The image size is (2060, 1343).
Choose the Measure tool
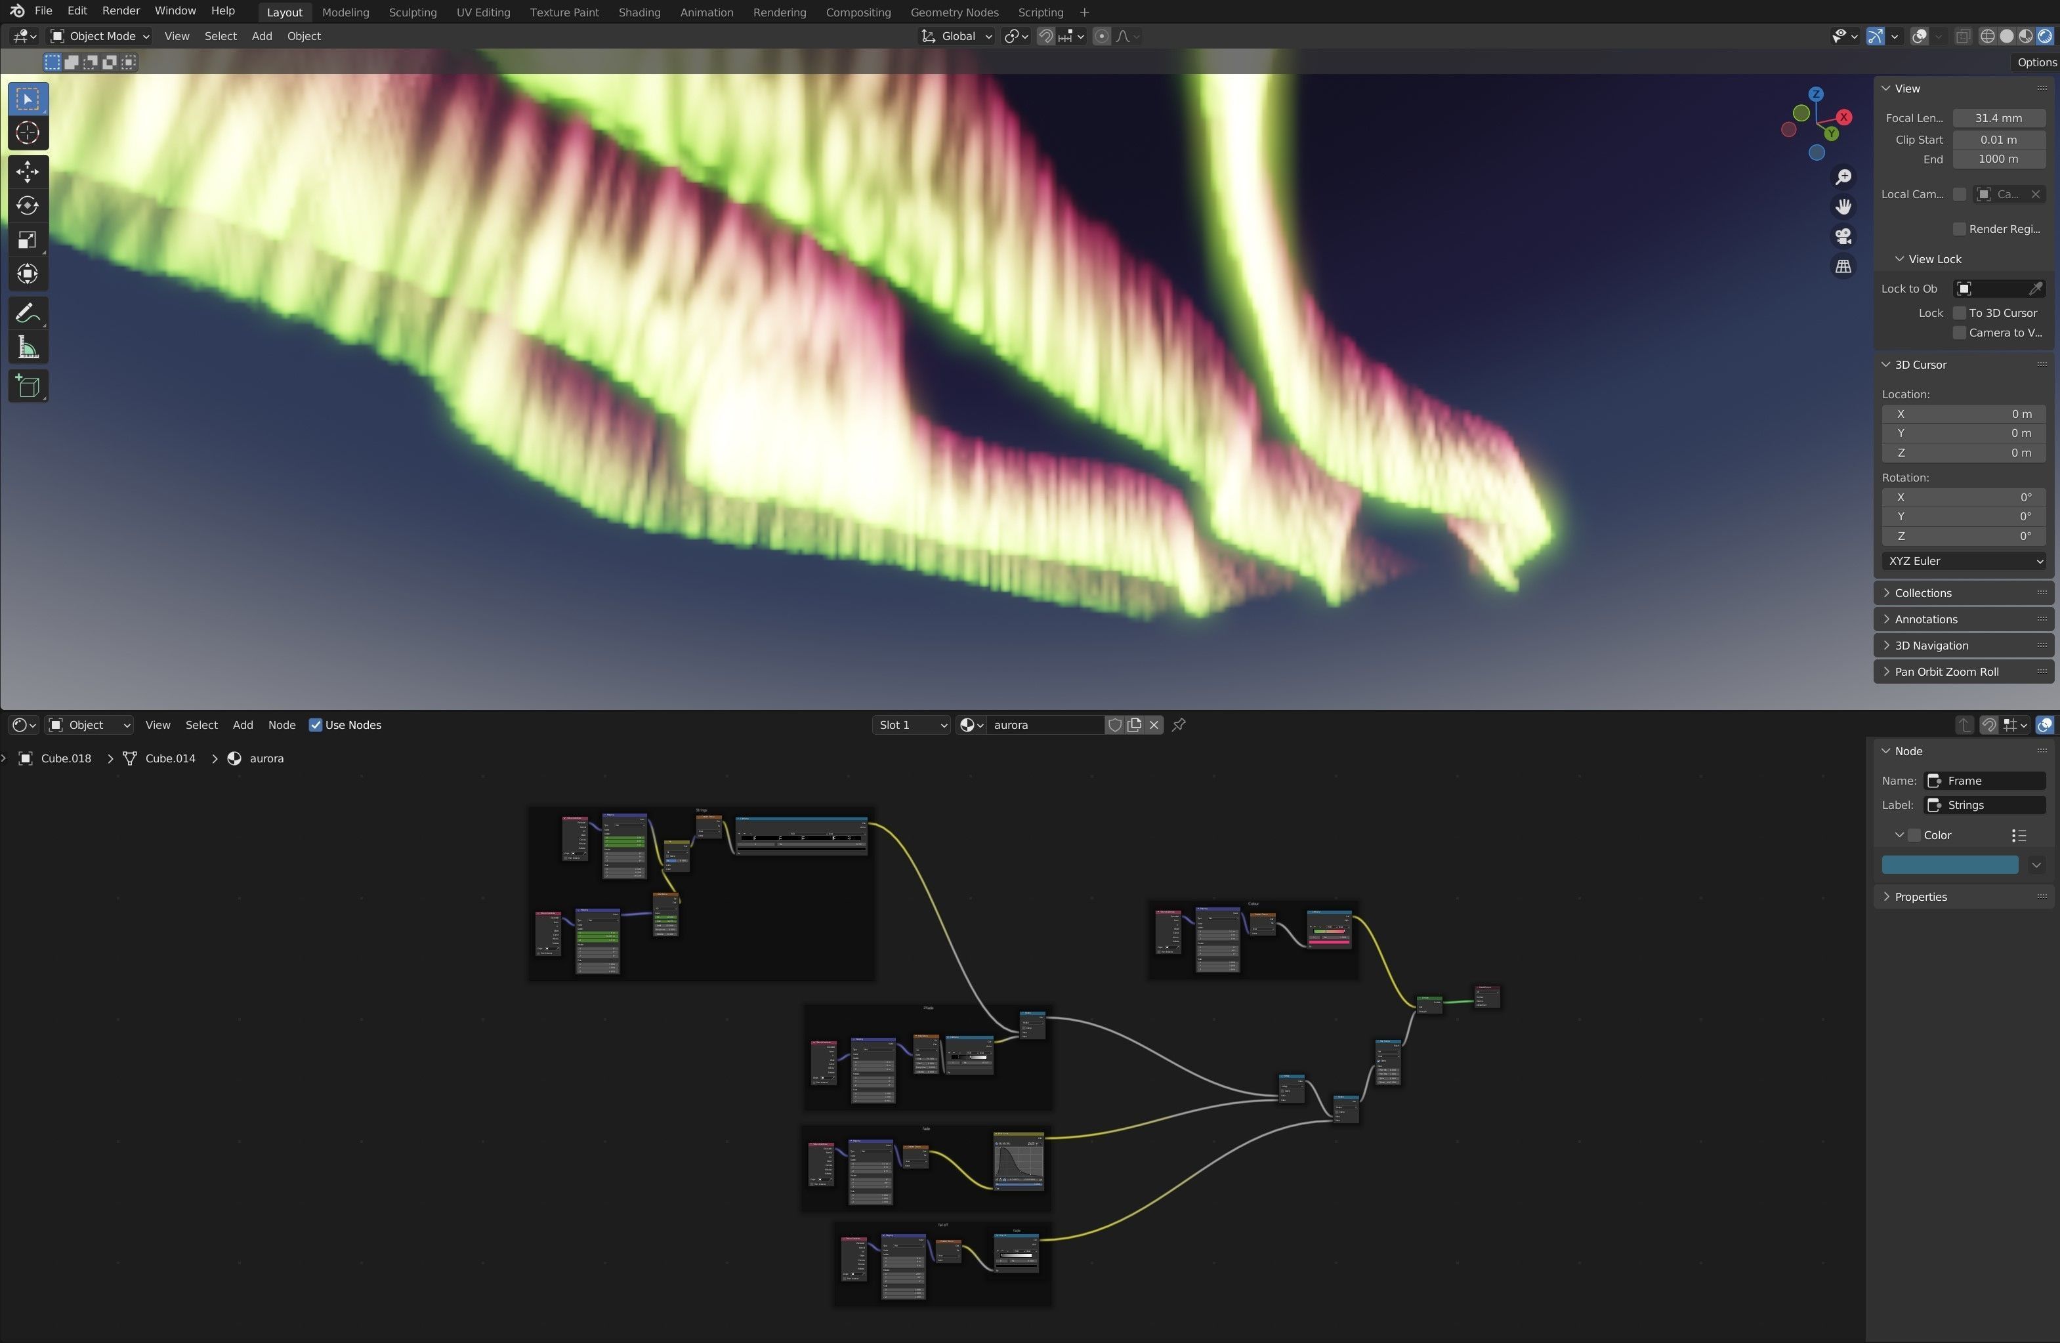pyautogui.click(x=27, y=347)
